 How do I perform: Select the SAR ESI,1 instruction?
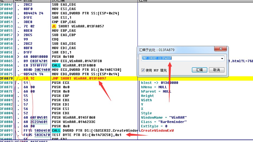click(x=62, y=17)
